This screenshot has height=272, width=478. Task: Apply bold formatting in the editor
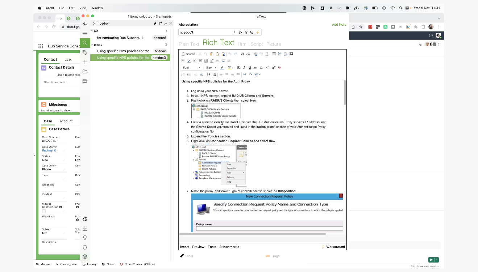pos(238,68)
